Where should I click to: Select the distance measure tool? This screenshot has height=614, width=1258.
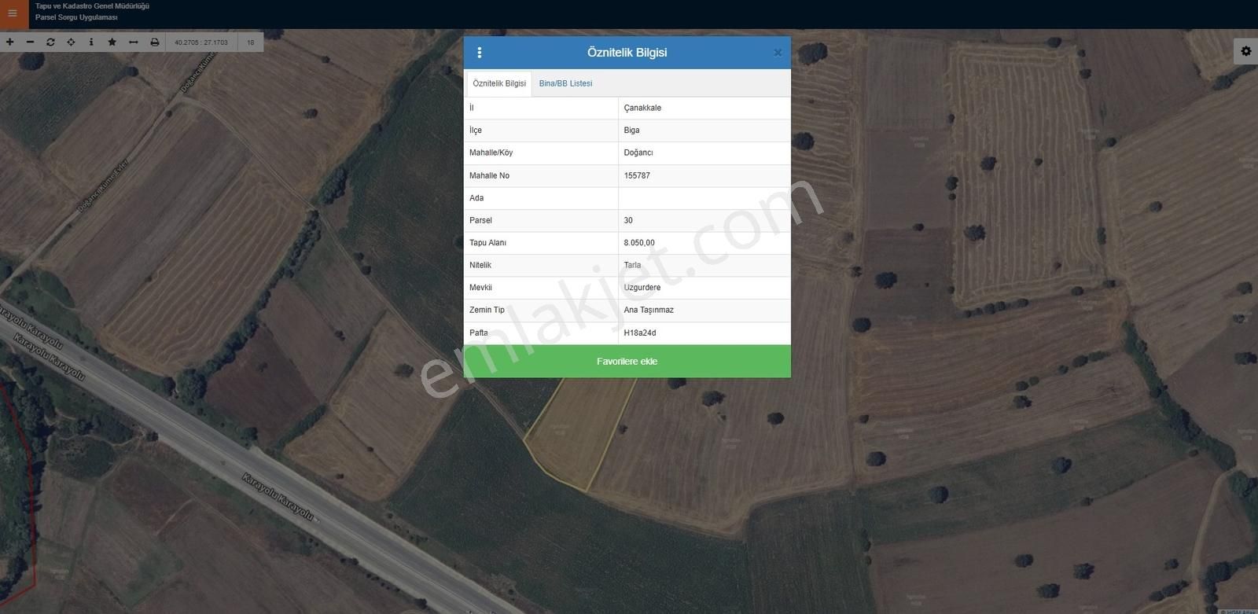click(134, 42)
